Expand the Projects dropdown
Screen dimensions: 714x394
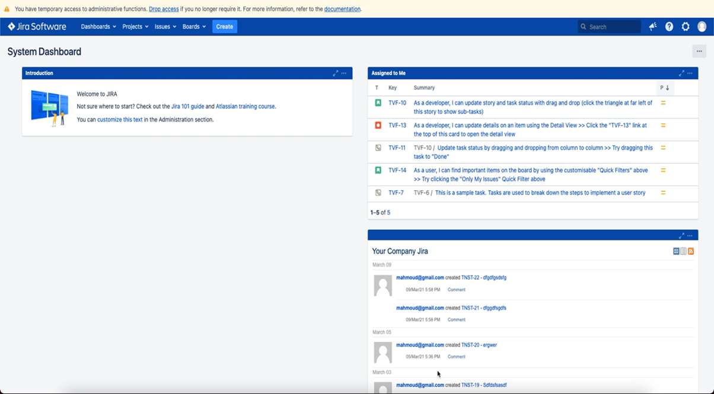(x=135, y=26)
